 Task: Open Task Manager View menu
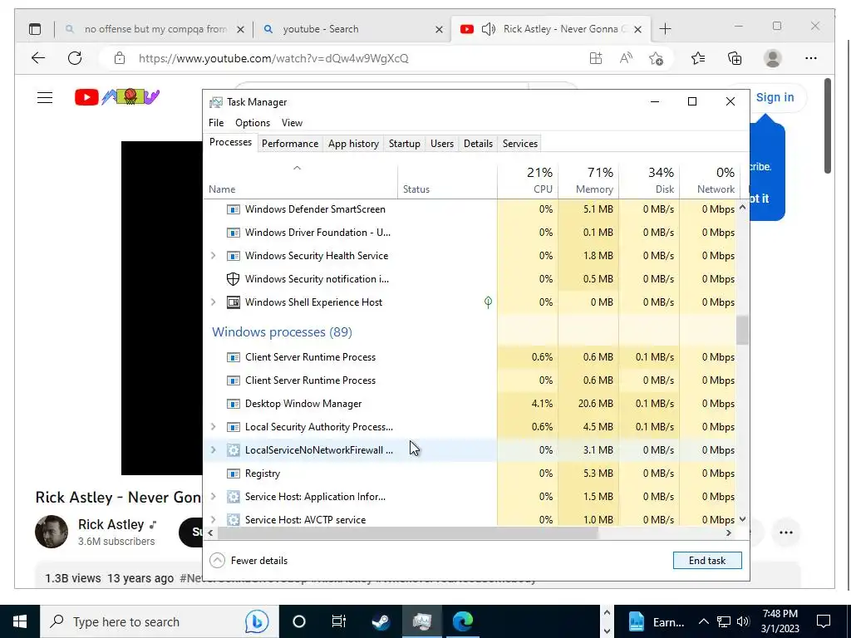pyautogui.click(x=292, y=123)
